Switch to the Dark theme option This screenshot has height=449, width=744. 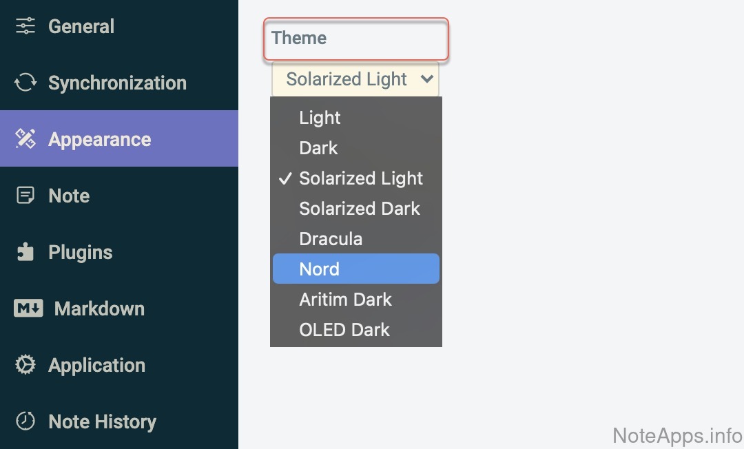319,148
